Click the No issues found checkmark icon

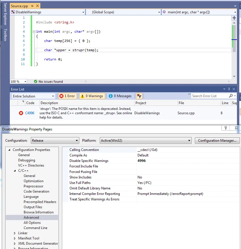coord(36,82)
